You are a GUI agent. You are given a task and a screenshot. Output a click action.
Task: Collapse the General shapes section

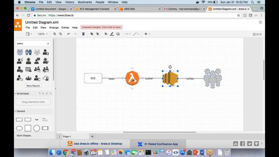(20, 111)
